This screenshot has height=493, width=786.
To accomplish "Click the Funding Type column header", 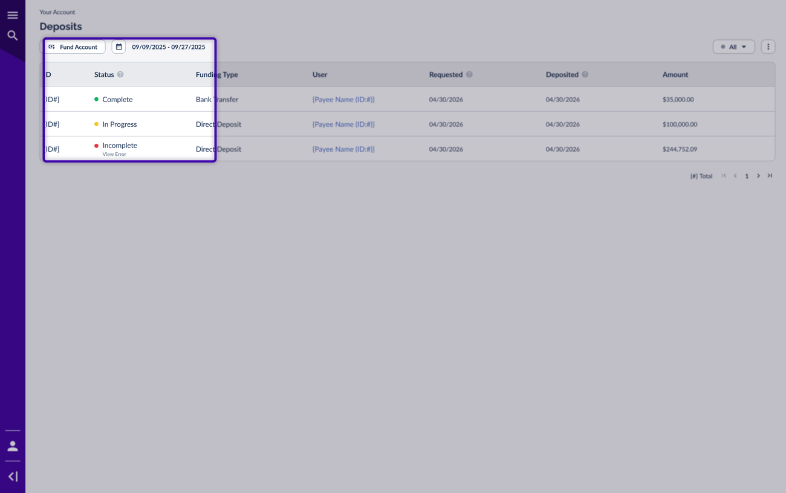I will (217, 75).
